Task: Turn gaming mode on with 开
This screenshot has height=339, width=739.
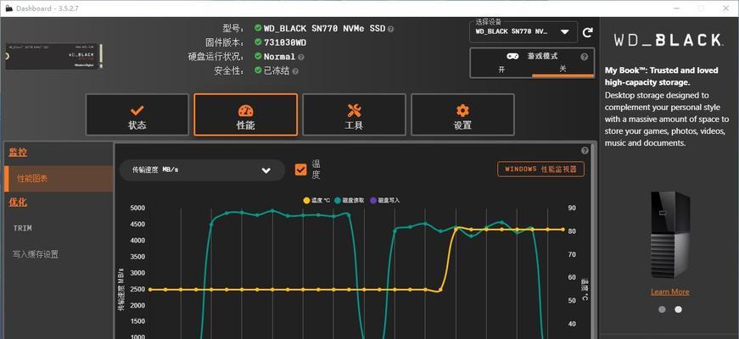Action: 501,69
